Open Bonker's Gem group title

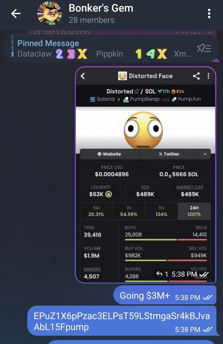coord(101,8)
